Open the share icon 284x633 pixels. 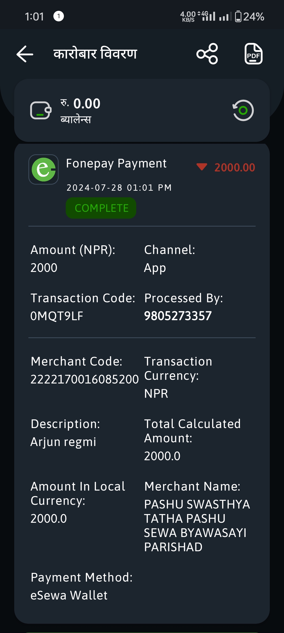(207, 54)
